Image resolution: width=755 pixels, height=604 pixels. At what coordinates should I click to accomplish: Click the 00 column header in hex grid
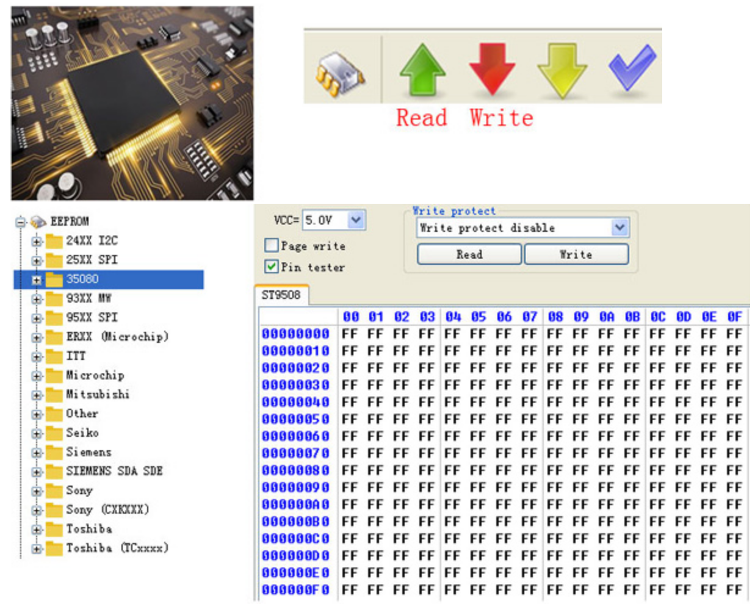(351, 317)
